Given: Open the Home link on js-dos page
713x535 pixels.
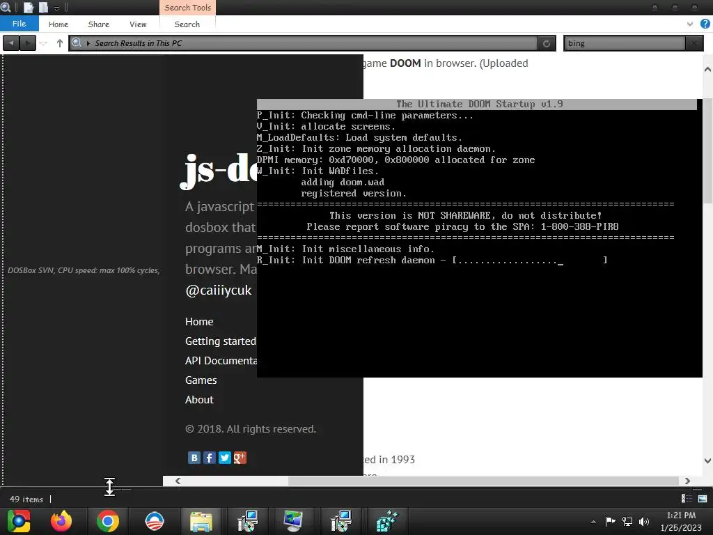Looking at the screenshot, I should tap(199, 322).
